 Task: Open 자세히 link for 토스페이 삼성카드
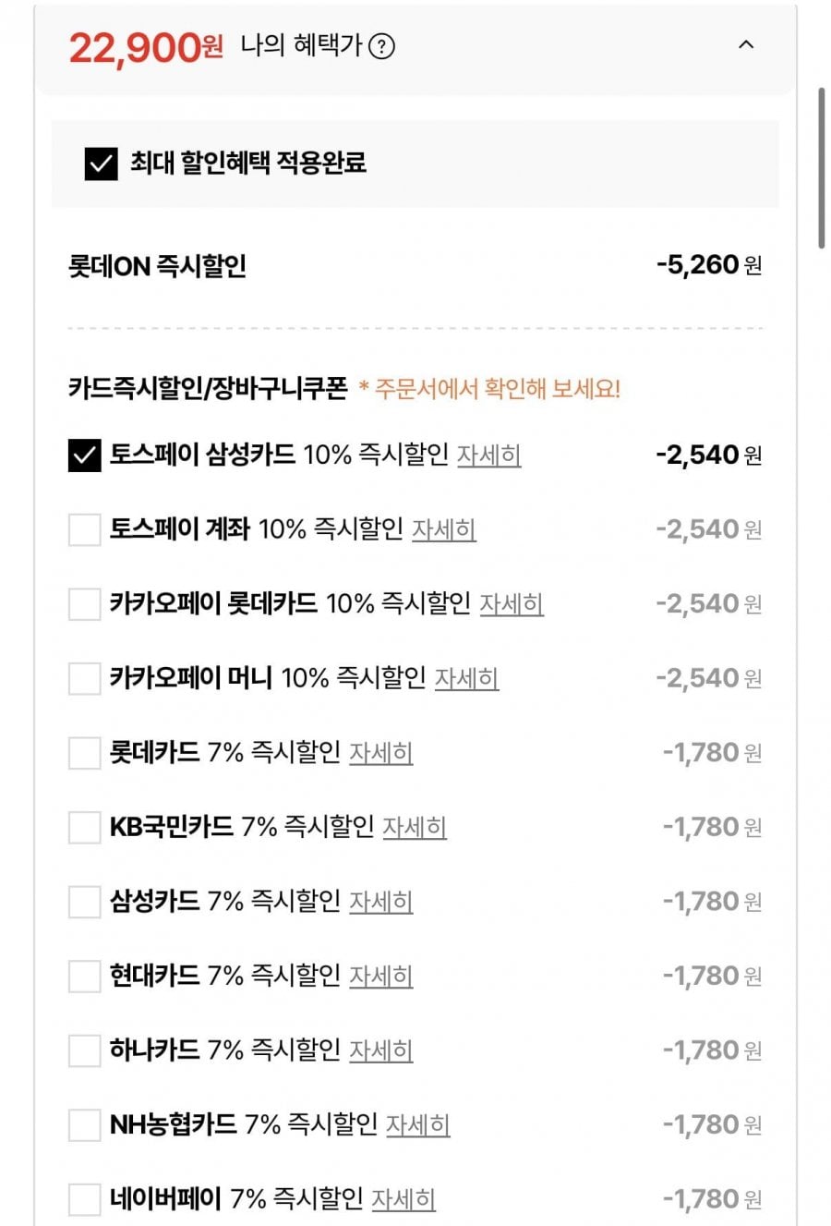click(x=489, y=455)
